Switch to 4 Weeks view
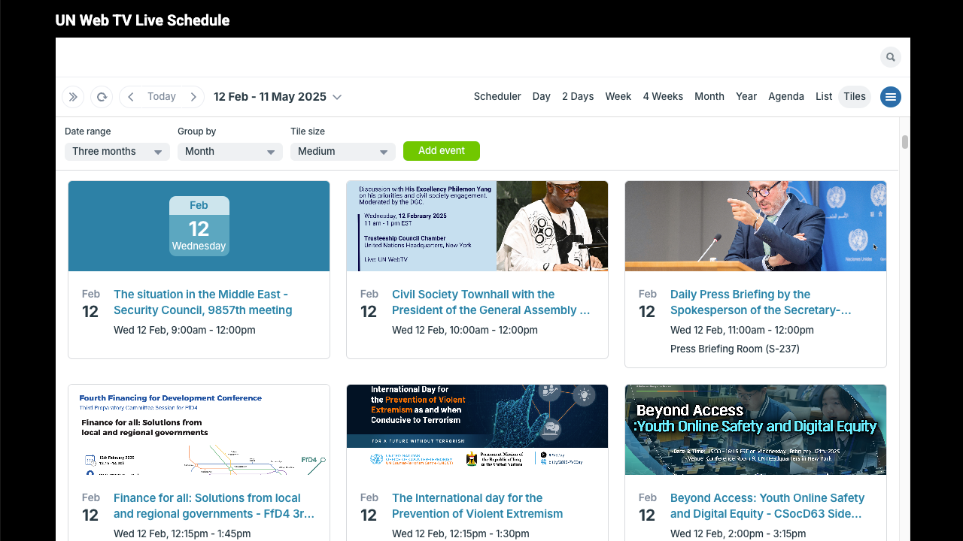This screenshot has height=541, width=963. (663, 96)
